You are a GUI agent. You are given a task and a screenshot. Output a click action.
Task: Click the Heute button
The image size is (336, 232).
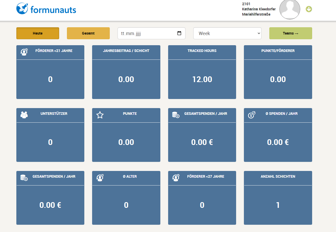[x=38, y=33]
